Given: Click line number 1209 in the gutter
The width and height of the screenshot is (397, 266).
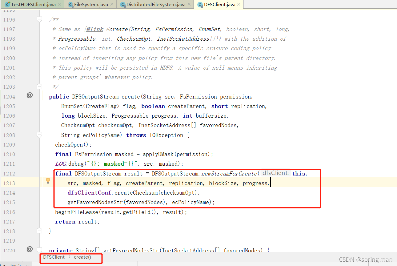Looking at the screenshot, I should (x=9, y=145).
